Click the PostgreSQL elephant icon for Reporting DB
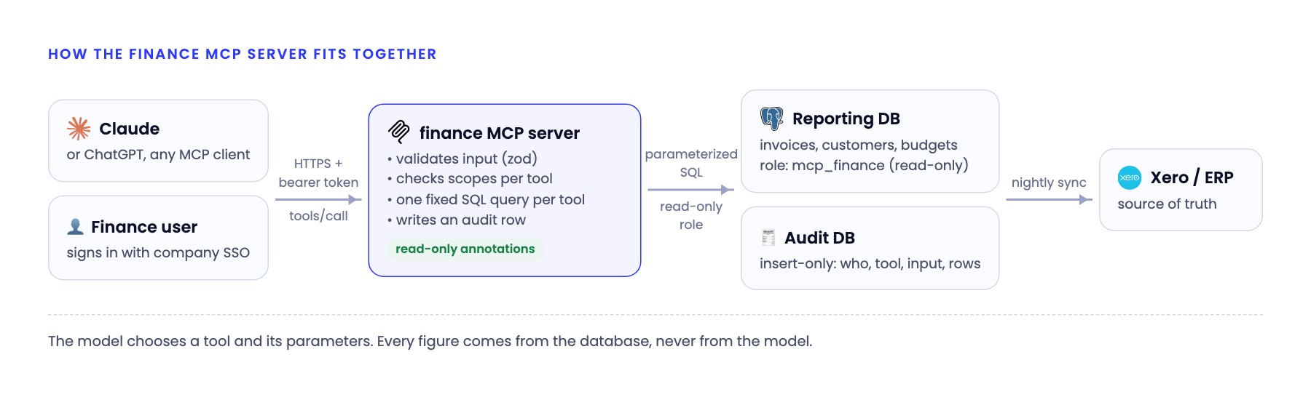Screen dimensions: 1311x397 pyautogui.click(x=771, y=118)
